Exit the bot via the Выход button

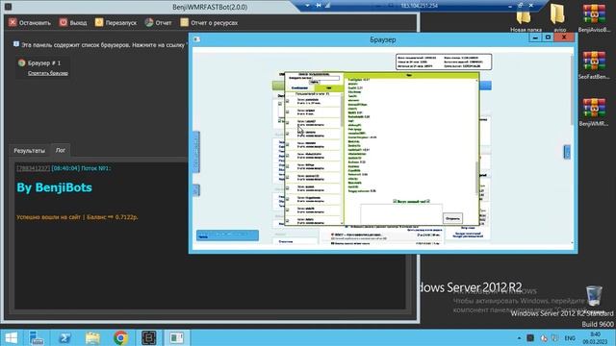(73, 23)
